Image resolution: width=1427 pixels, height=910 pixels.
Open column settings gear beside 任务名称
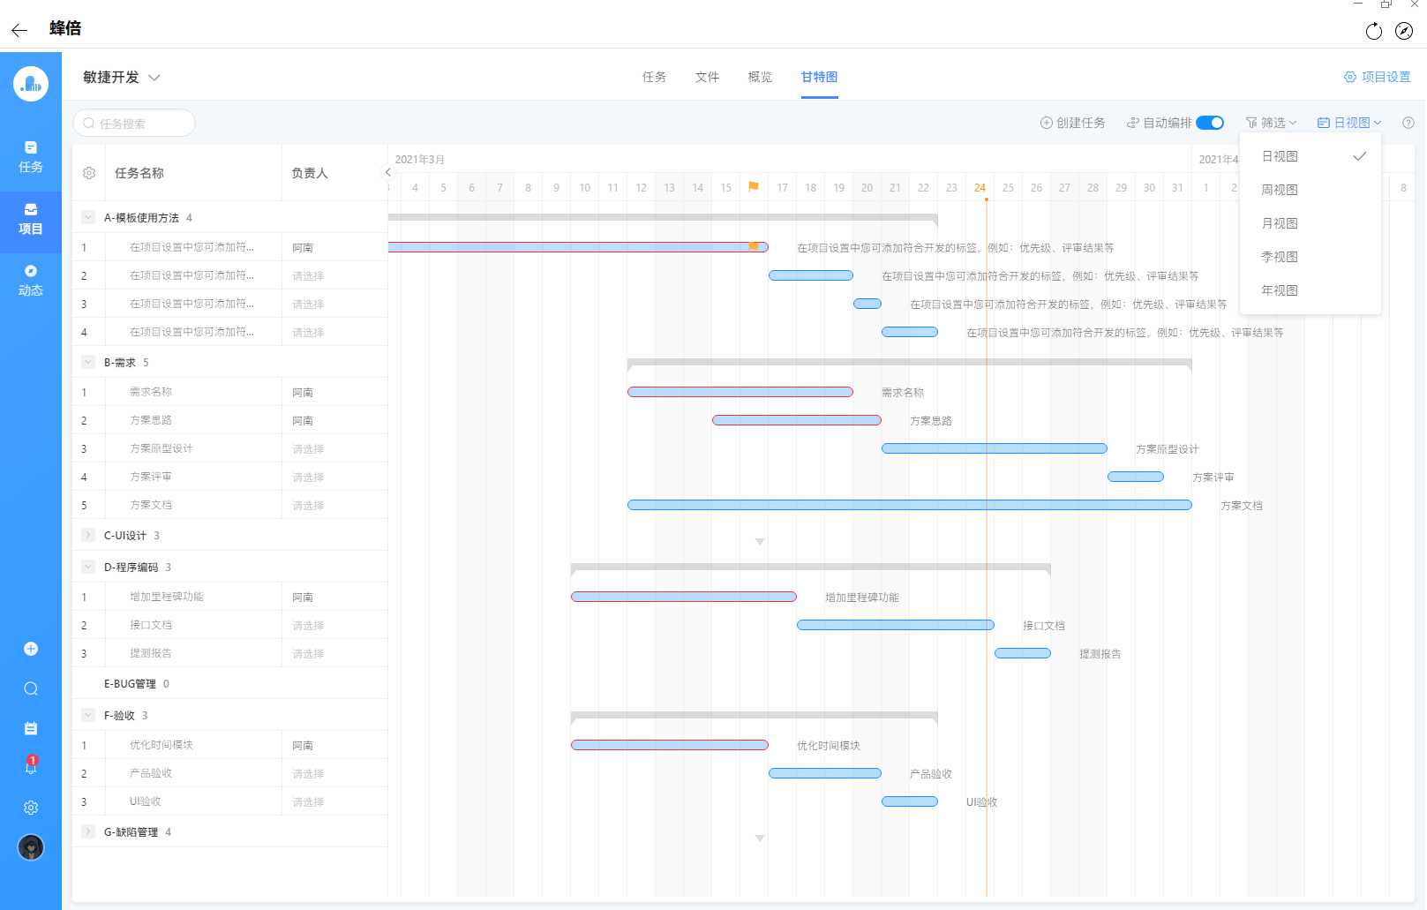coord(89,173)
